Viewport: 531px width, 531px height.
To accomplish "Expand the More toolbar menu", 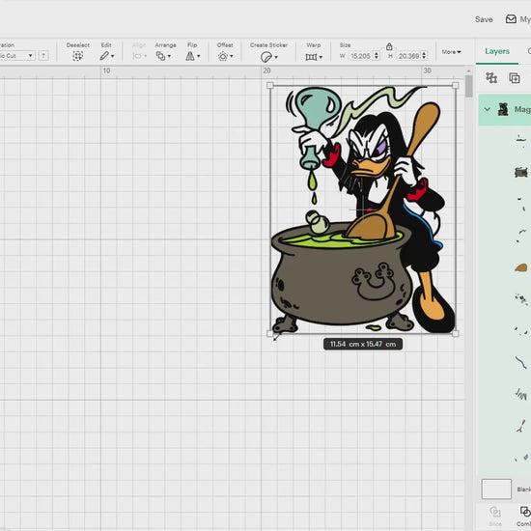I will (x=451, y=52).
